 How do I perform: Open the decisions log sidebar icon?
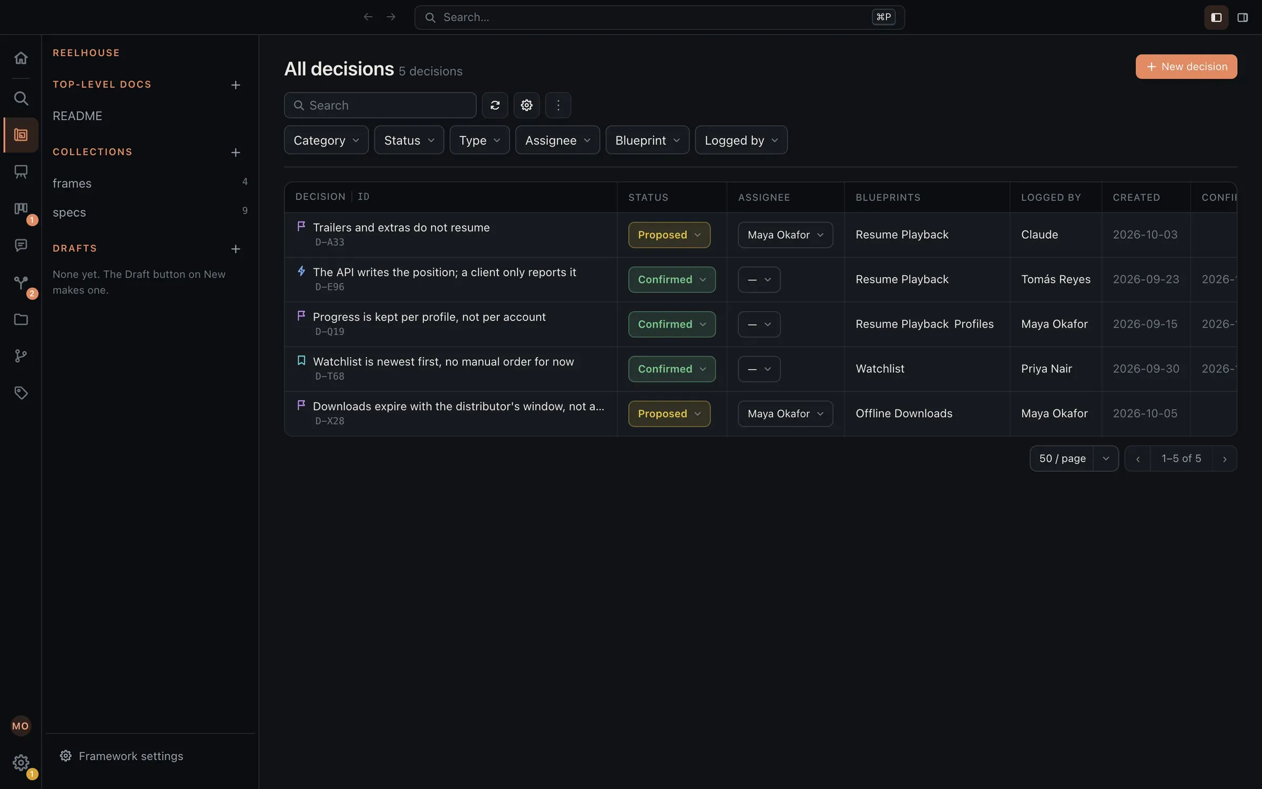tap(21, 135)
